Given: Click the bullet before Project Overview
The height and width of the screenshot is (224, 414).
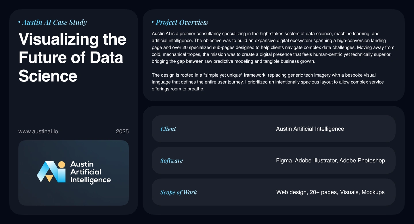Looking at the screenshot, I should click(153, 22).
